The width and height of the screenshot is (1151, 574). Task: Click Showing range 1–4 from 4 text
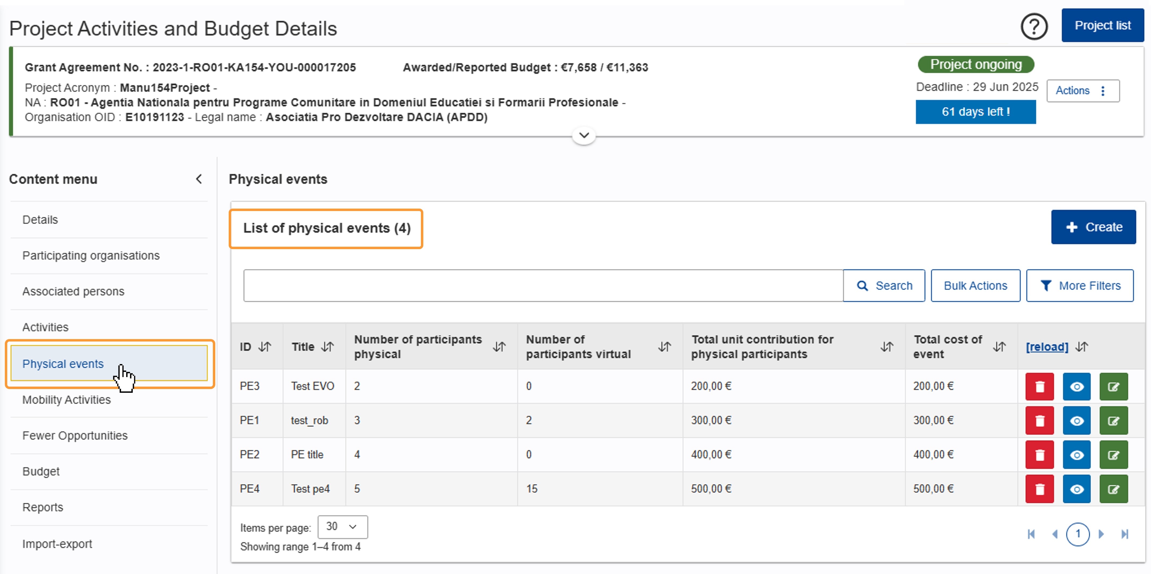[300, 547]
